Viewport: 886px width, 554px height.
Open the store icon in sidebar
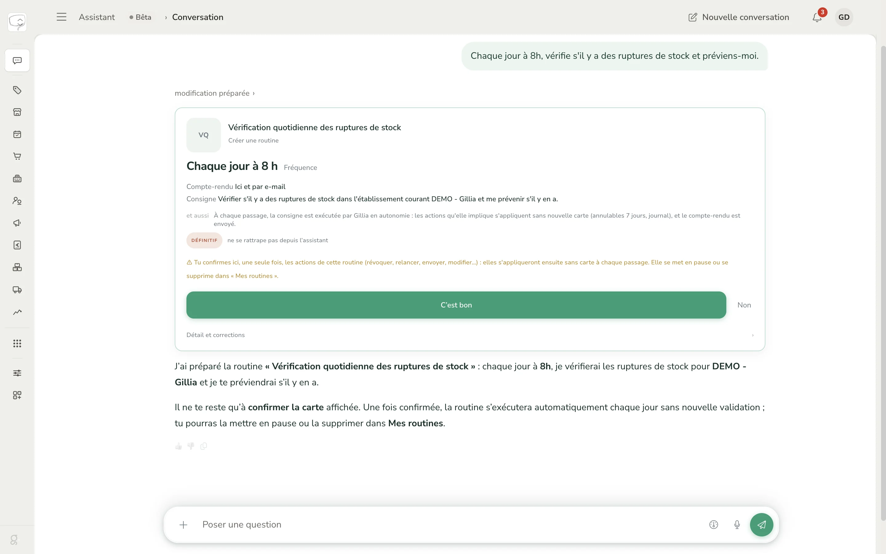pos(17,112)
